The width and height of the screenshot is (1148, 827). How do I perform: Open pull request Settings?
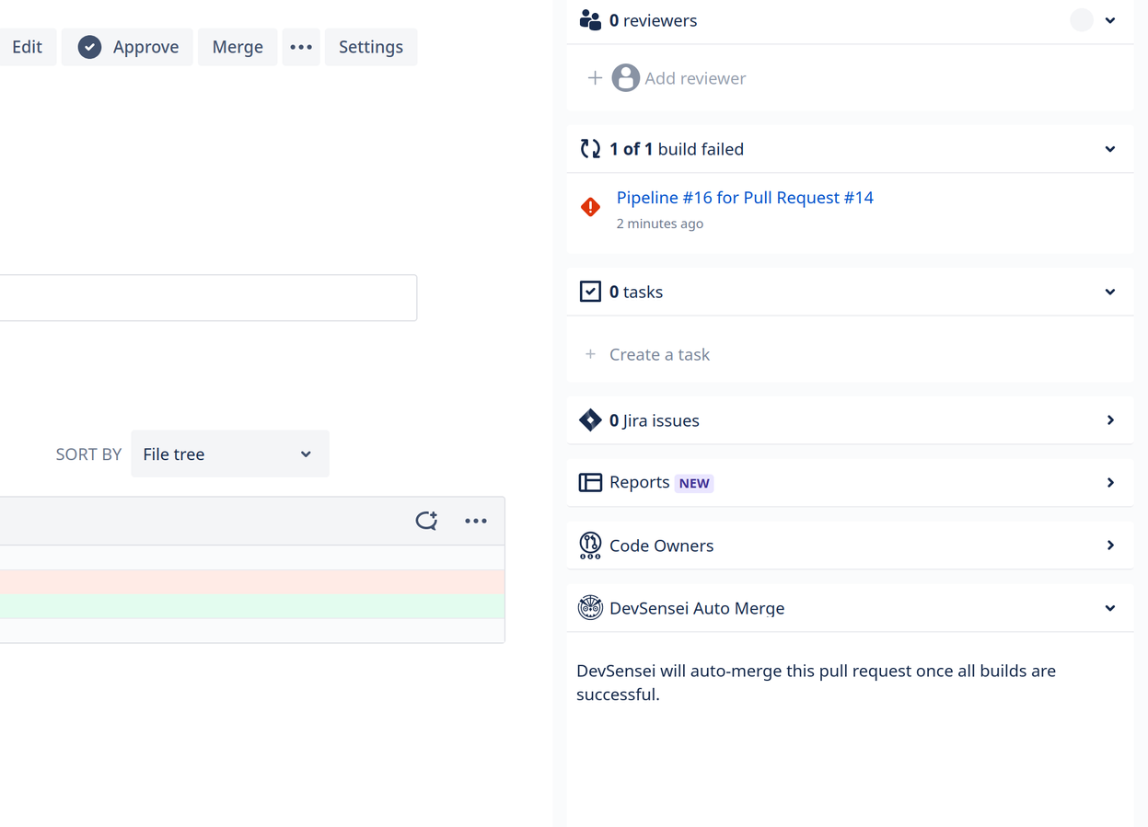[x=371, y=47]
